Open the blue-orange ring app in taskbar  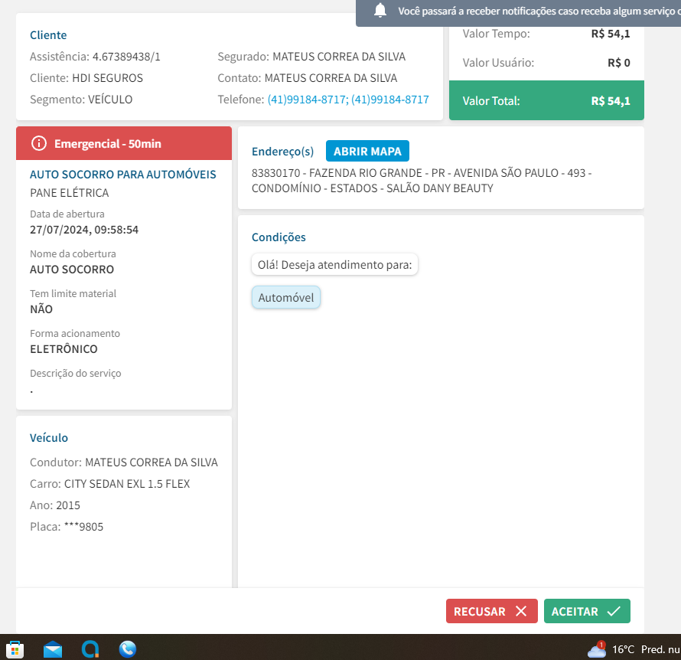tap(90, 649)
